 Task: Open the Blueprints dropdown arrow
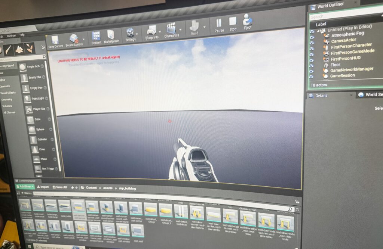coord(160,32)
